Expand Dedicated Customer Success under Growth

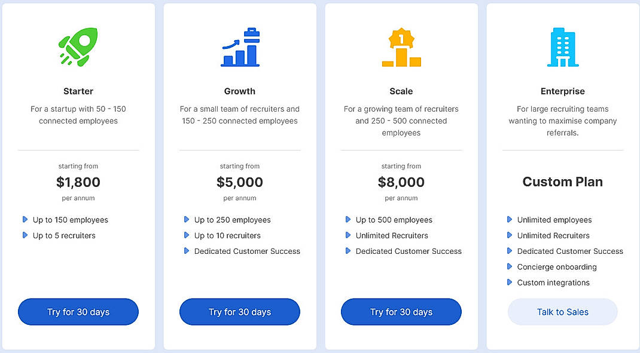pyautogui.click(x=246, y=251)
